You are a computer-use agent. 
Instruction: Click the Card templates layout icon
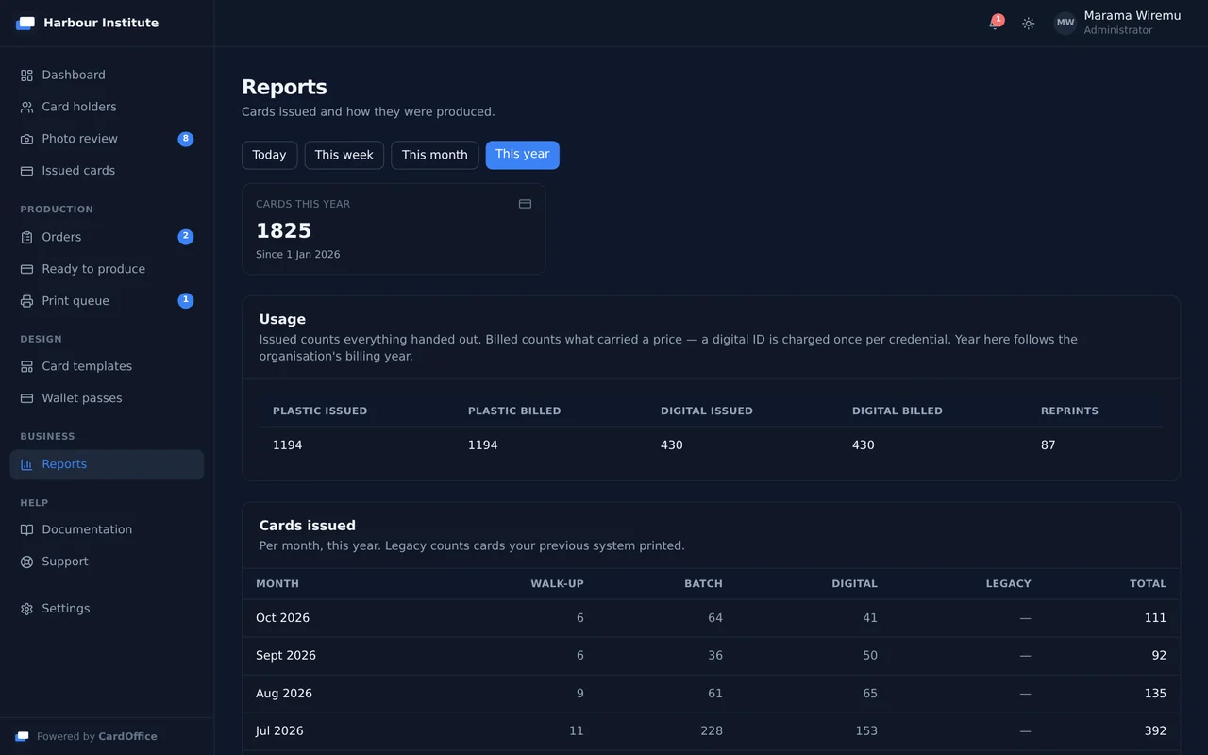26,366
